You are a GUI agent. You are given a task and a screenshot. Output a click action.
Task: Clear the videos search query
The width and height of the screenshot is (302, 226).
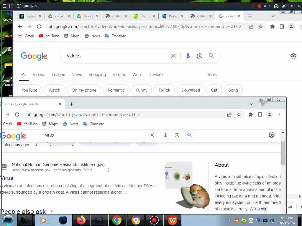173,56
